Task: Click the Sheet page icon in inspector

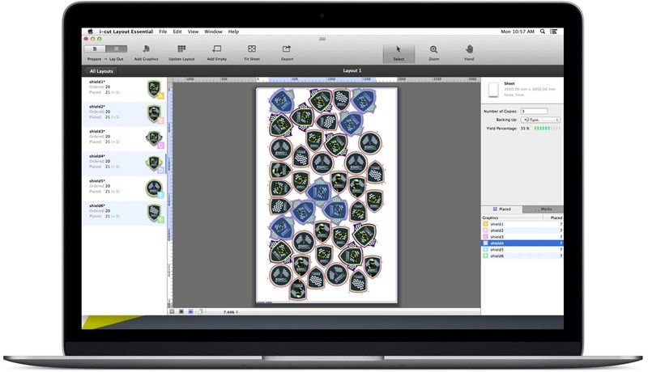Action: (493, 90)
